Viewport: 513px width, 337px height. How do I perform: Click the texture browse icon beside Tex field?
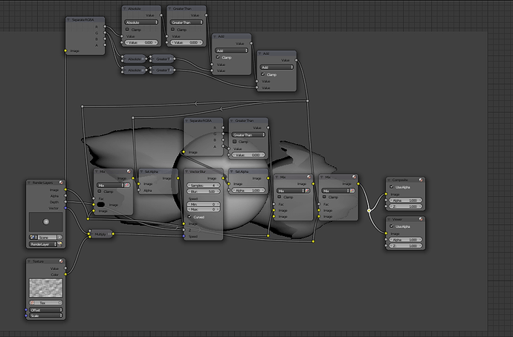(x=33, y=303)
